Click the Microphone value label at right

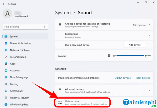click(139, 25)
